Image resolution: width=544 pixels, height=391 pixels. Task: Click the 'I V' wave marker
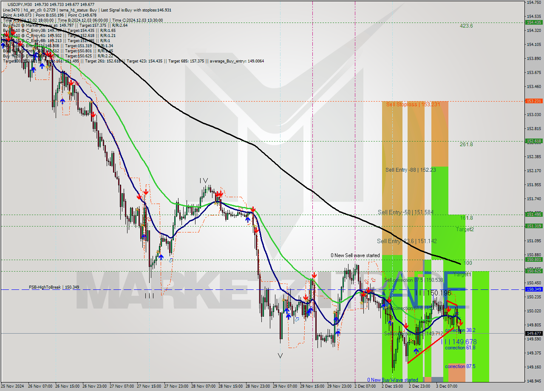coord(204,181)
